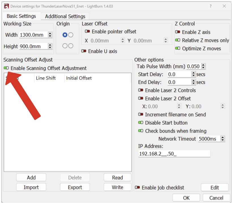232x203 pixels.
Task: Adjust the Laser Offset Y spinner
Action: tap(166, 40)
